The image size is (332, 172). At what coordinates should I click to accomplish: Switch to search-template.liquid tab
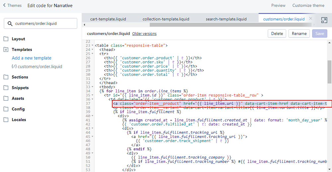coord(226,19)
